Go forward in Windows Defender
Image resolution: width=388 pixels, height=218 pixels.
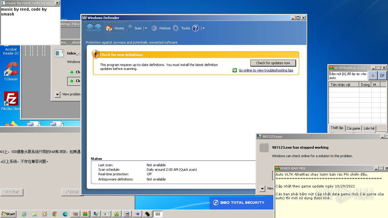(x=98, y=28)
